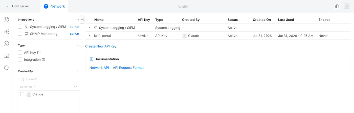Tick the Integration (1) filter checkbox
The height and width of the screenshot is (113, 354).
20,60
